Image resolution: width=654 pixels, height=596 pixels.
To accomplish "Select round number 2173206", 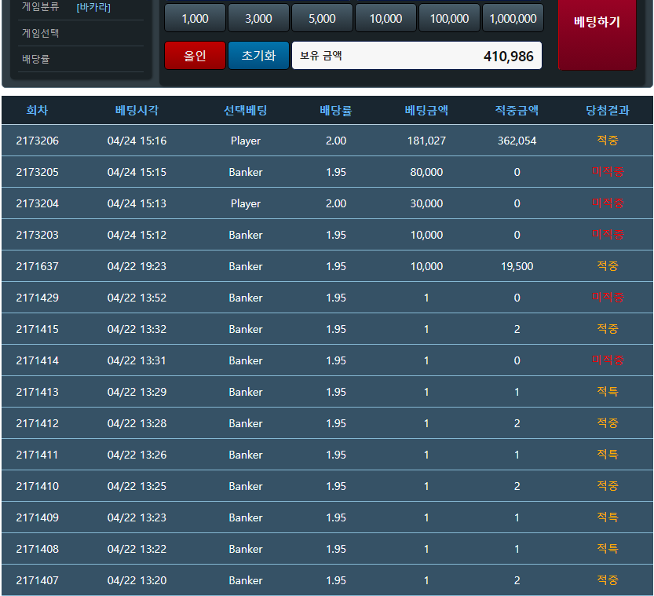I will (37, 141).
